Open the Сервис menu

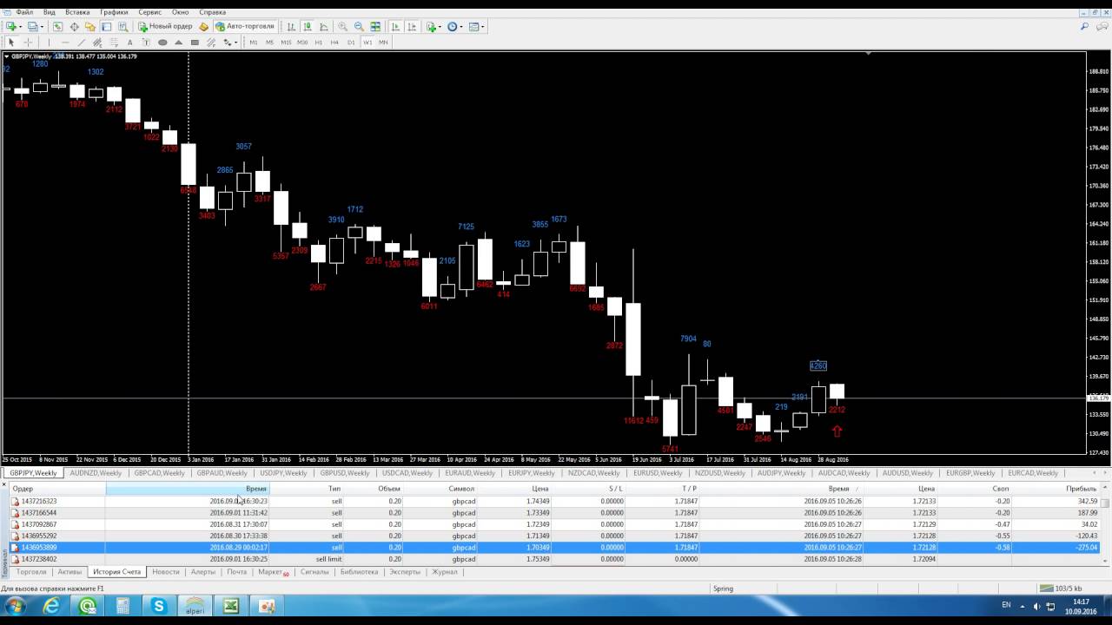(x=149, y=12)
